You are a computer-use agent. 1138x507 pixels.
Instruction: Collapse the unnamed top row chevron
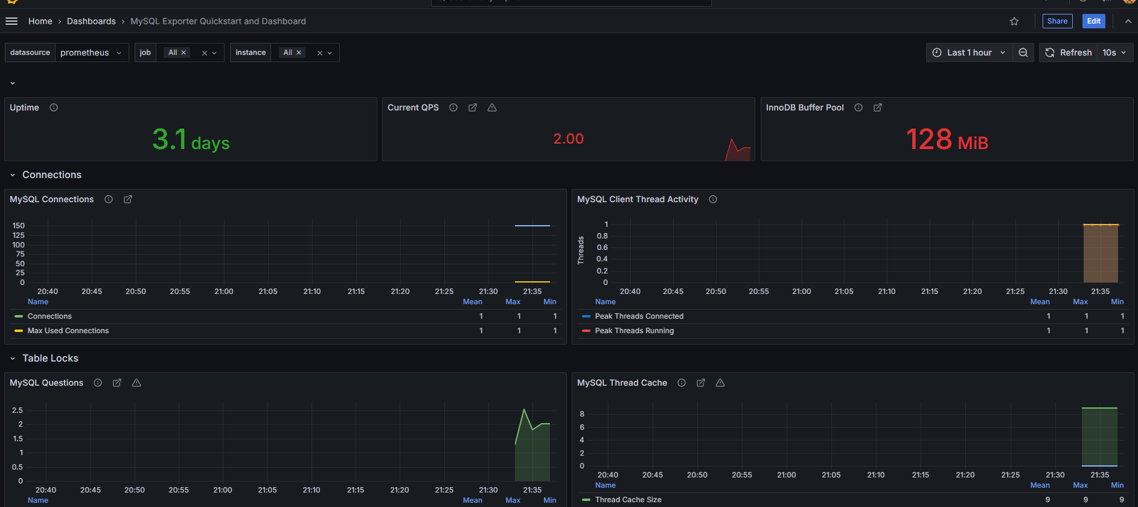[x=13, y=83]
